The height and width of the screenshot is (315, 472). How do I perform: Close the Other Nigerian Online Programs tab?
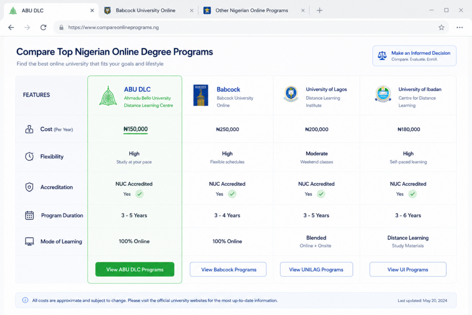(303, 11)
